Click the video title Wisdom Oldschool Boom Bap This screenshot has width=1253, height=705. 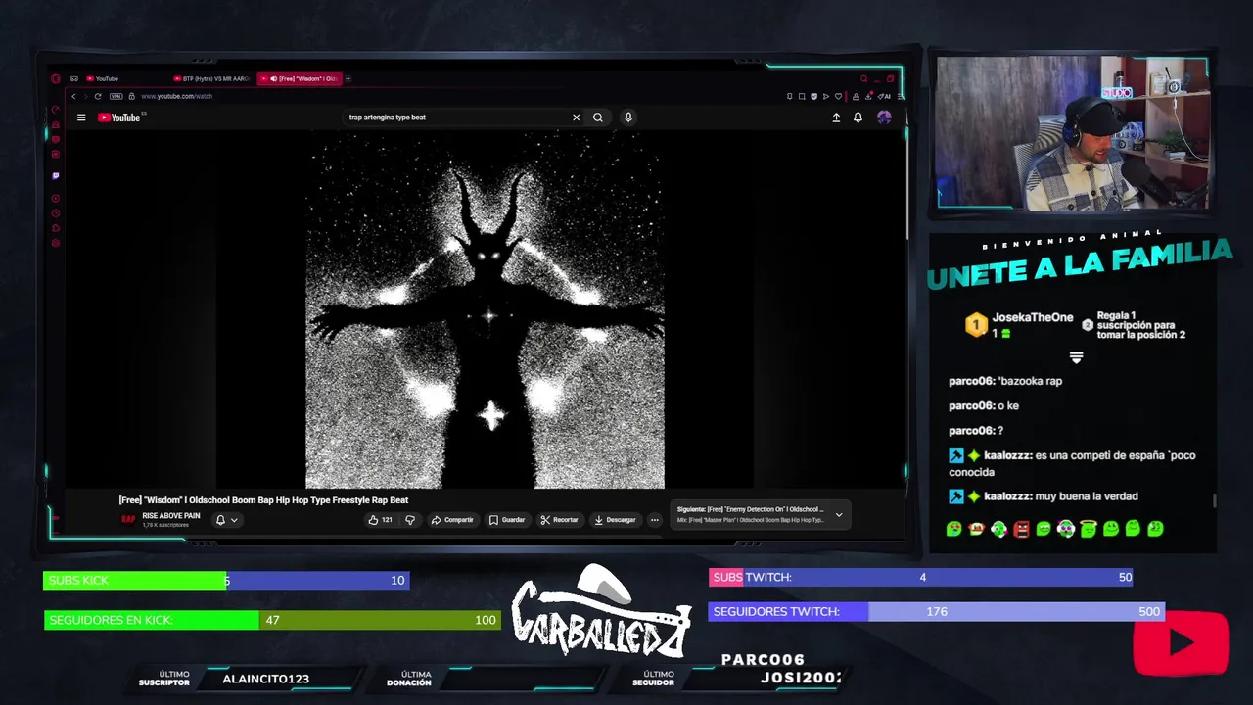[263, 500]
